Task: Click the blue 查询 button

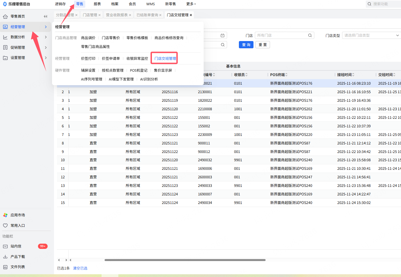Action: 246,45
